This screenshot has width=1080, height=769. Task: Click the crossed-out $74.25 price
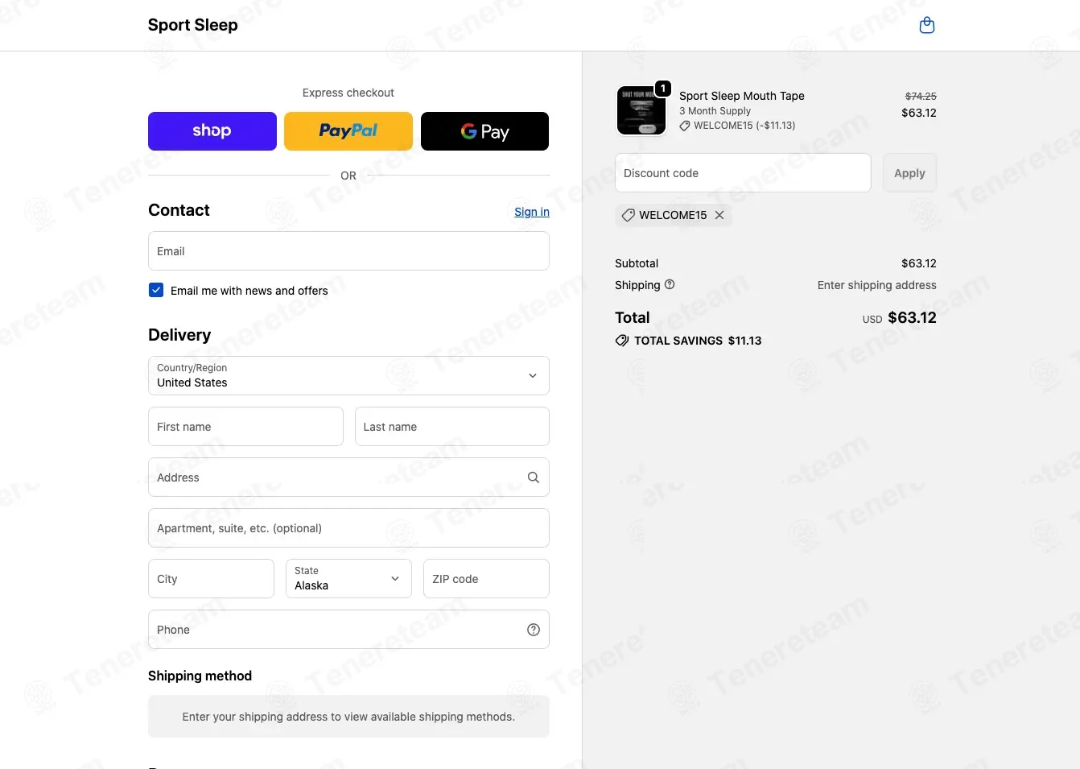coord(921,96)
